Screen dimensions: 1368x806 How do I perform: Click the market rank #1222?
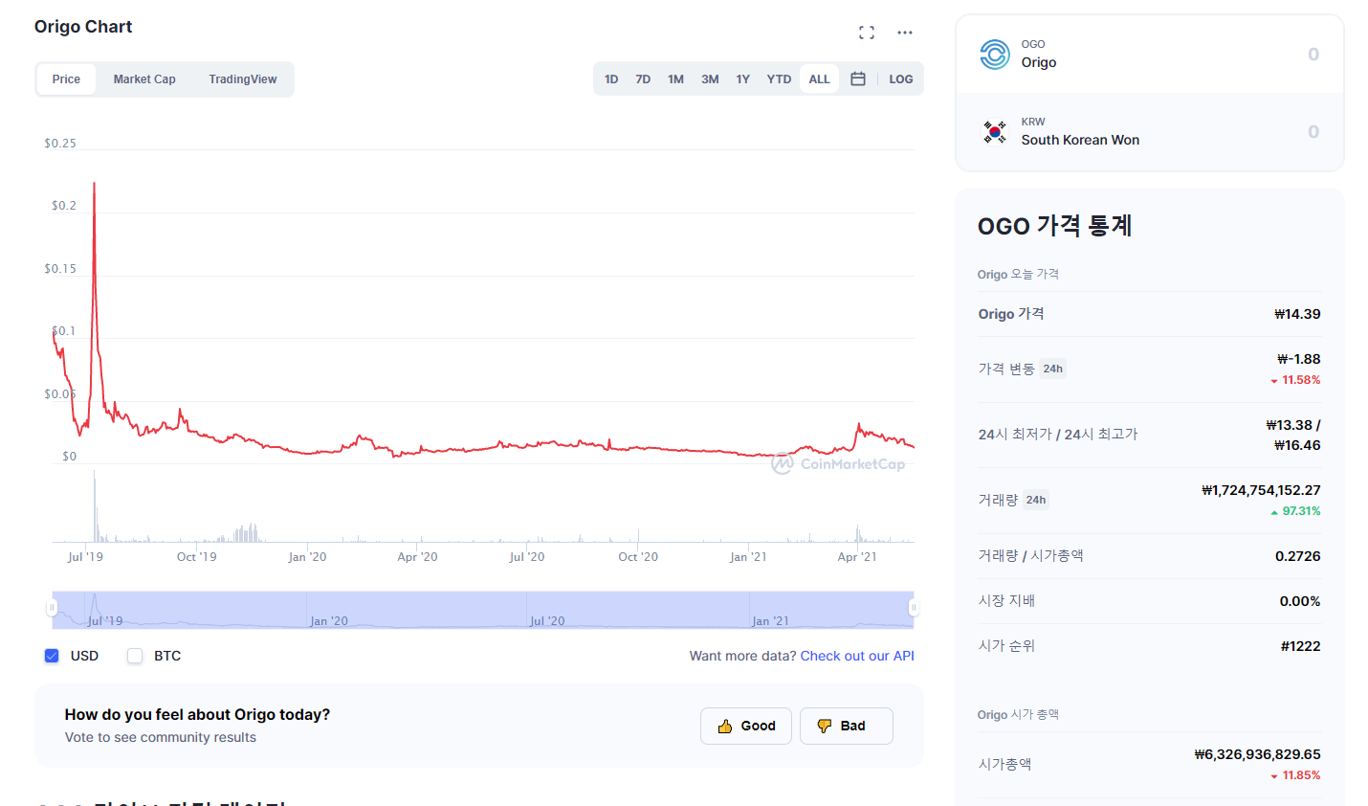point(1300,646)
